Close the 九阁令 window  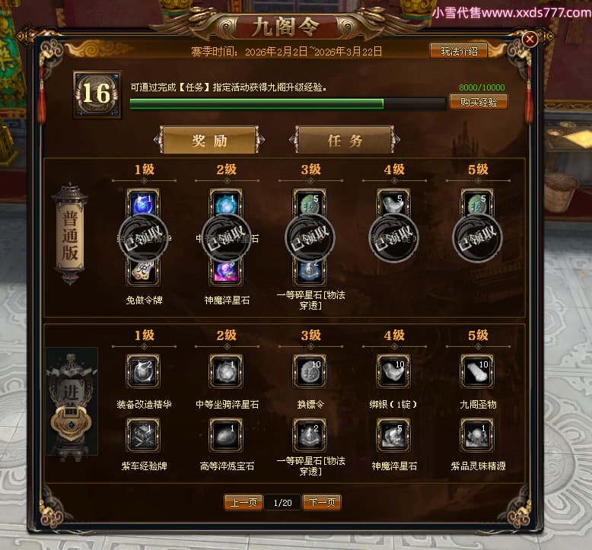[x=530, y=39]
